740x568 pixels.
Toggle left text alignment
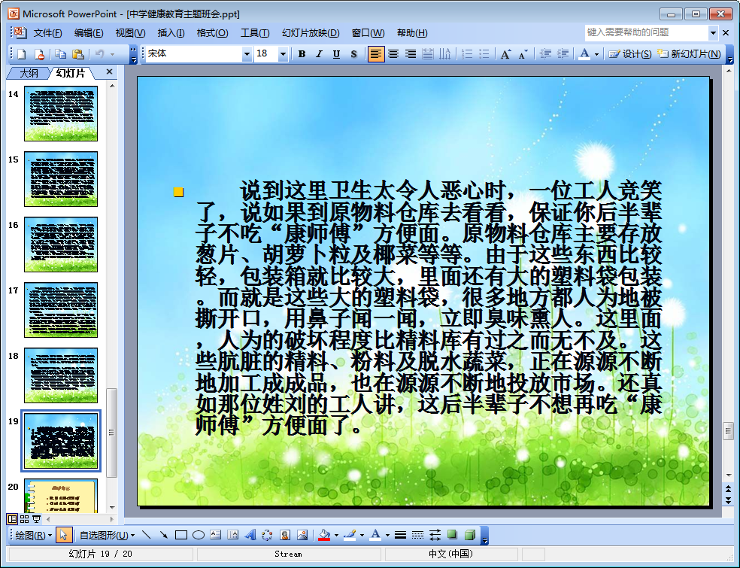(x=376, y=54)
